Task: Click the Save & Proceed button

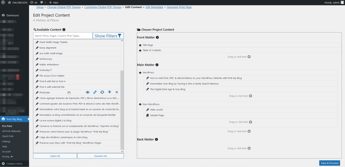Action: (x=330, y=163)
